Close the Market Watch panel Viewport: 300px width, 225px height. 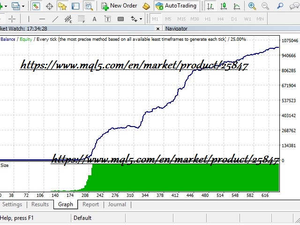point(158,29)
